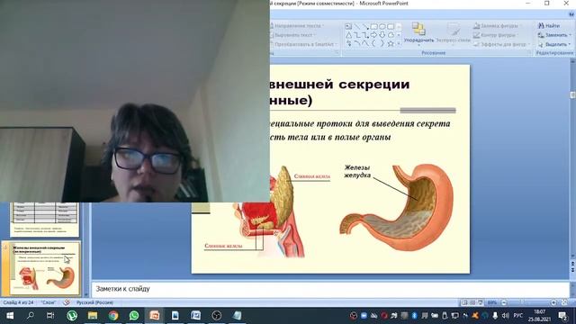Open Task View on taskbar
The image size is (576, 324).
[50, 316]
